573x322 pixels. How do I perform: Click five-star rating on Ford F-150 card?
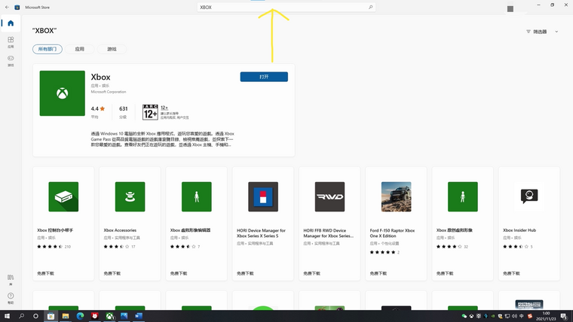(x=382, y=252)
